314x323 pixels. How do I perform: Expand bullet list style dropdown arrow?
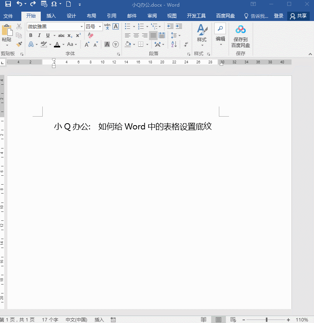point(134,26)
